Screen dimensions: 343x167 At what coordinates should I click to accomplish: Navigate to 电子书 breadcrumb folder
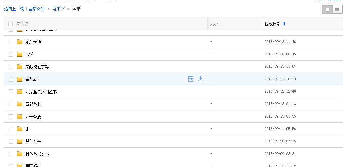(x=58, y=9)
